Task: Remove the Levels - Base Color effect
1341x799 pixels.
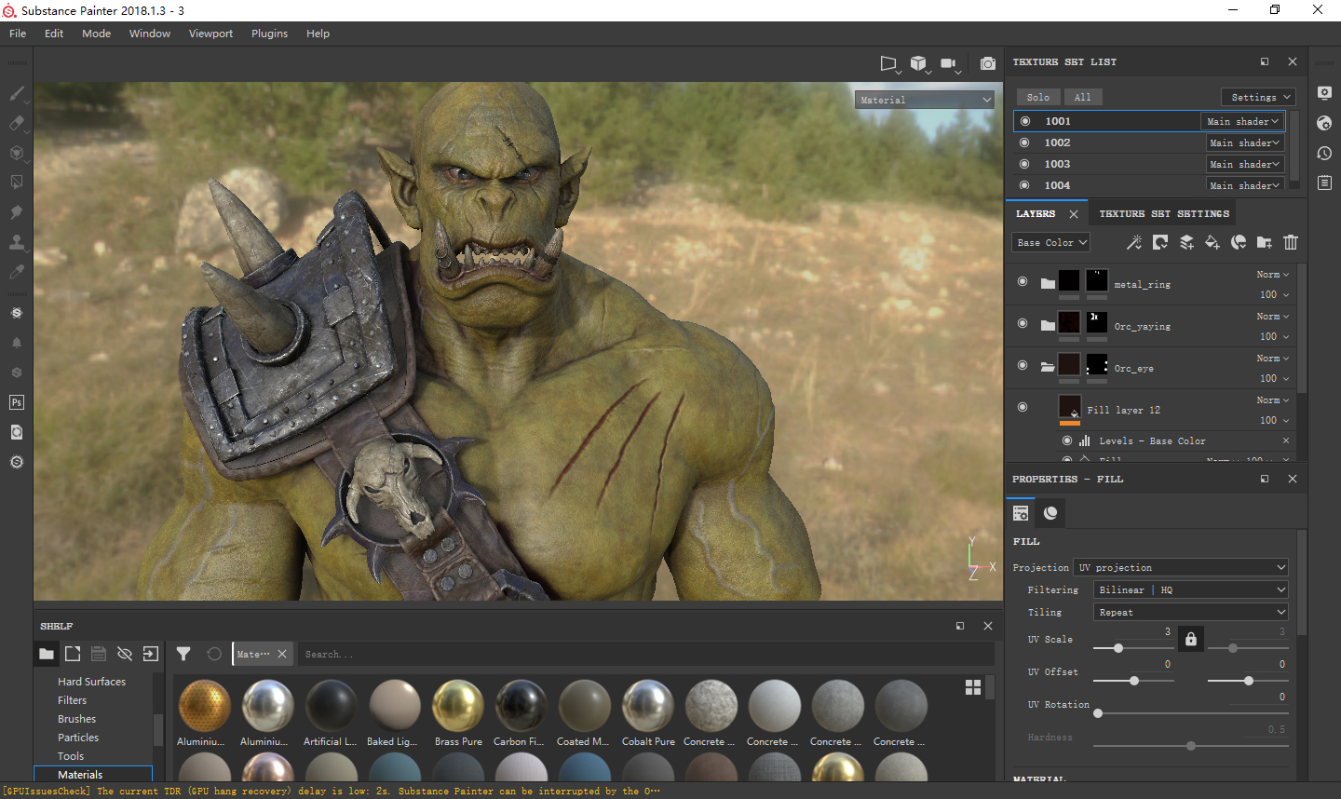Action: 1286,440
